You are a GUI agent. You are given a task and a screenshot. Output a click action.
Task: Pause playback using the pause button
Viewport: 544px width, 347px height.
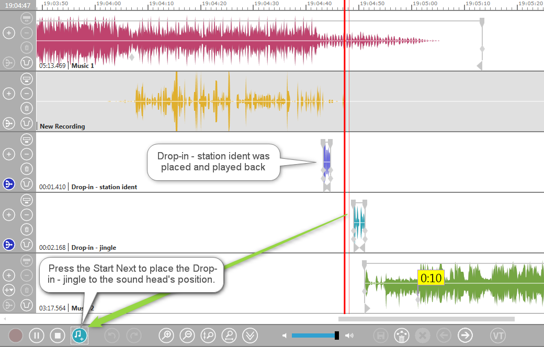click(36, 335)
